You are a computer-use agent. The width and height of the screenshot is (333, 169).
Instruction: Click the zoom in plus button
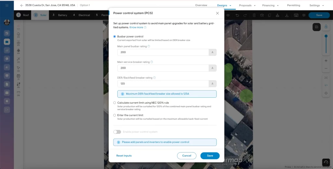[x=326, y=61]
